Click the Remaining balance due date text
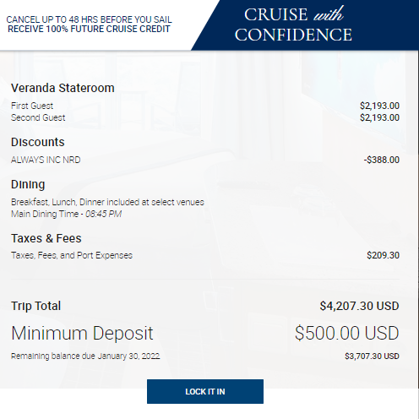Viewport: 419px width, 419px height. (x=85, y=356)
